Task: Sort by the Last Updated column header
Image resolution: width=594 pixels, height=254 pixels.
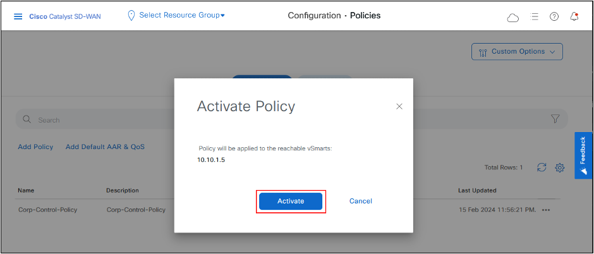Action: (x=477, y=190)
